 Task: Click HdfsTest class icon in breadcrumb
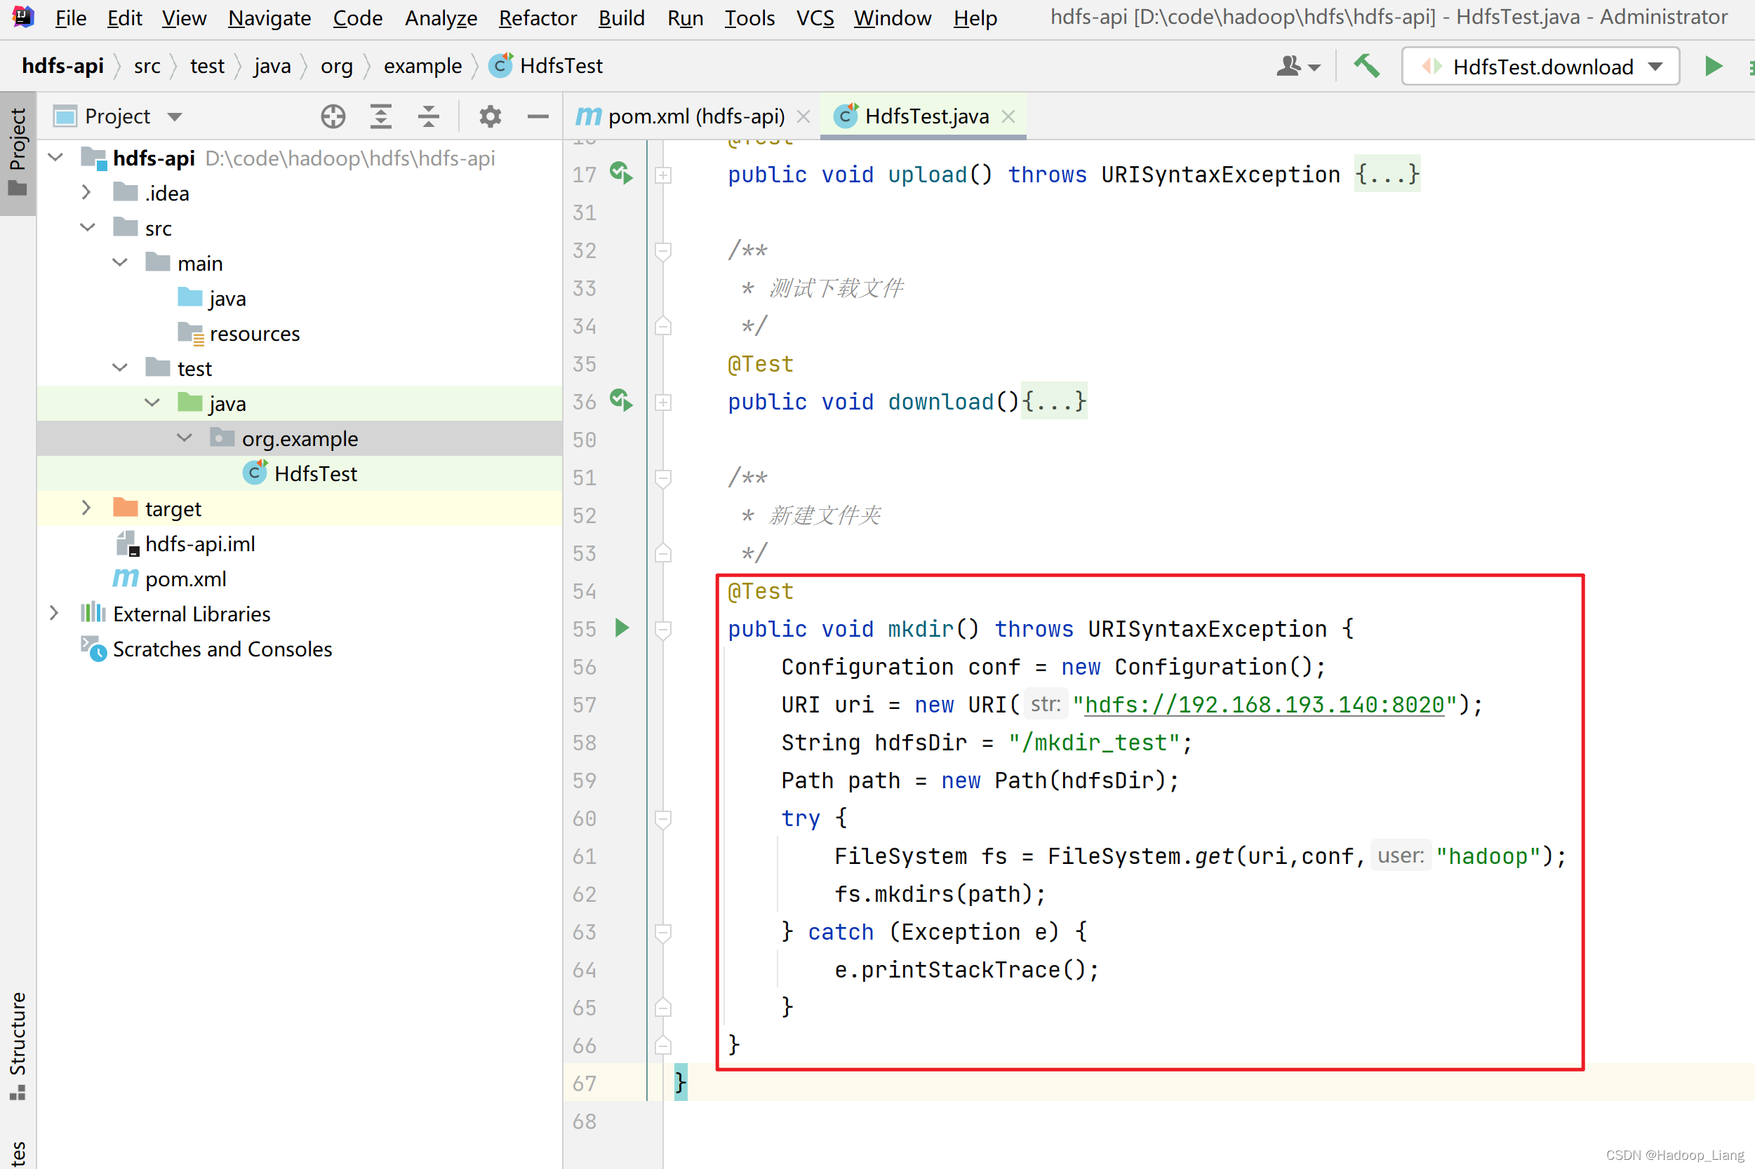[501, 66]
